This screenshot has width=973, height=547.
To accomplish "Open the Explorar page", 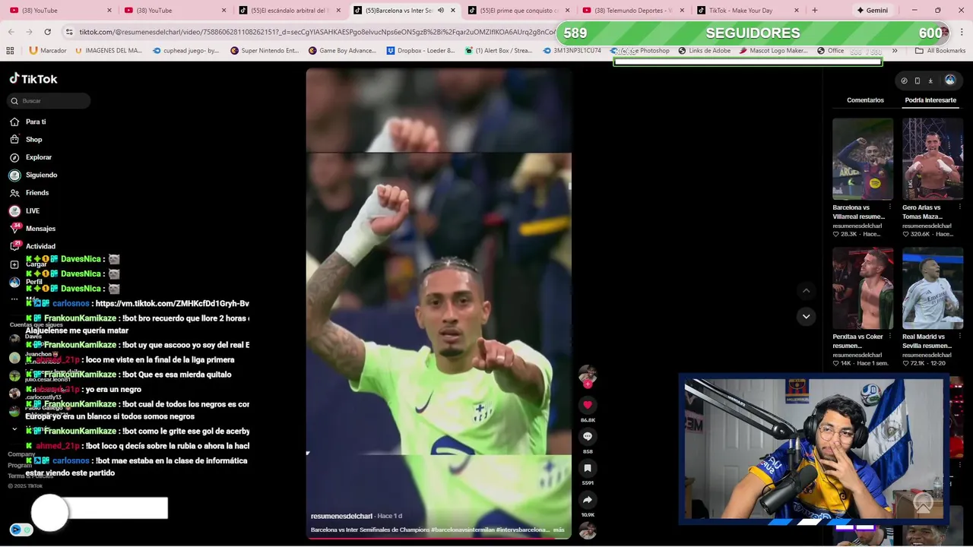I will coord(31,157).
